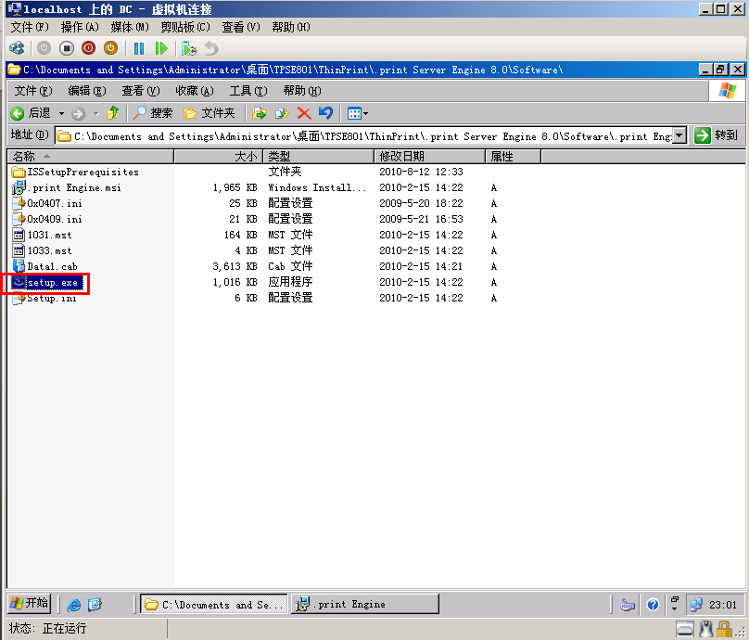Screen dimensions: 749x640
Task: Click the Windows flag logo in Explorer
Action: pos(728,90)
